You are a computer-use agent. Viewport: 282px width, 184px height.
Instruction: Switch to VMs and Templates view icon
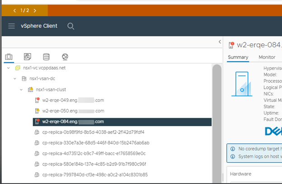pos(28,57)
